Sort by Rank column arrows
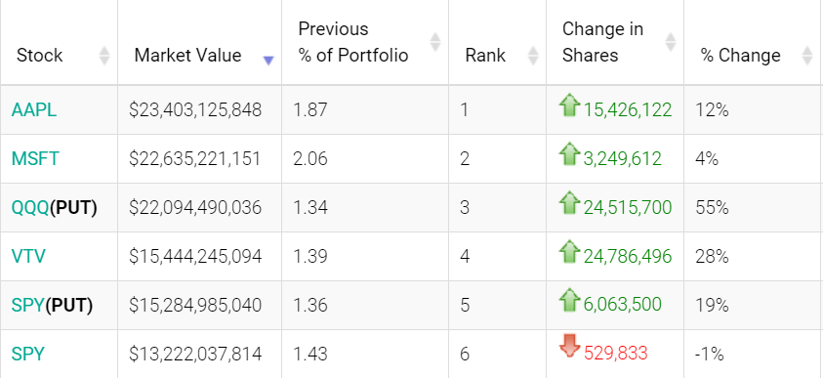The width and height of the screenshot is (823, 378). click(533, 55)
